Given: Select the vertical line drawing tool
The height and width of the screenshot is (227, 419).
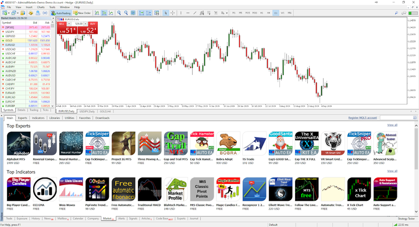Looking at the screenshot, I should [x=181, y=13].
